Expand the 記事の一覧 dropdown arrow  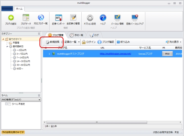[x=79, y=42]
